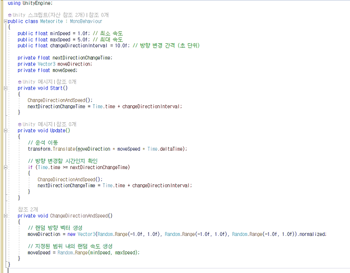Open '참조 0개' CodeLens above Update method
Viewport: 350px width, 273px height.
click(66, 124)
